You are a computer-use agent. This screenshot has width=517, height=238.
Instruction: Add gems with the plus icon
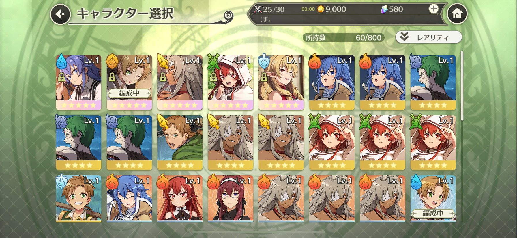coord(433,9)
